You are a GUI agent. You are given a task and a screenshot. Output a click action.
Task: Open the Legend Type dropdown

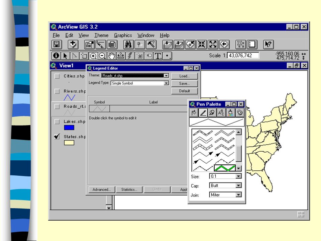click(167, 83)
